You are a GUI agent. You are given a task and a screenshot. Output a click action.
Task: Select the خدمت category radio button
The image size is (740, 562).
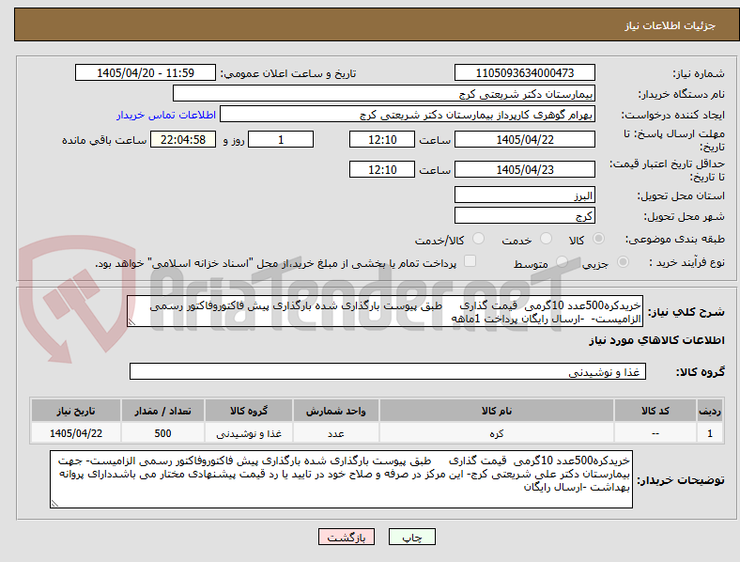click(546, 239)
